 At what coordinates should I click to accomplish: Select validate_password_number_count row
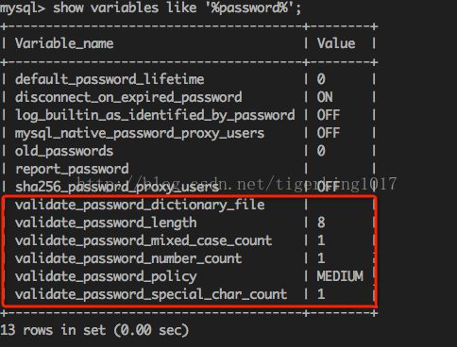pos(189,258)
